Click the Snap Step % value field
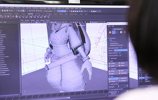The width and height of the screenshot is (158, 100). point(116,87)
